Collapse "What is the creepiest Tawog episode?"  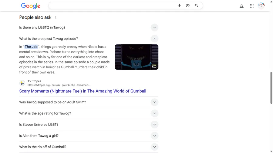click(x=89, y=38)
